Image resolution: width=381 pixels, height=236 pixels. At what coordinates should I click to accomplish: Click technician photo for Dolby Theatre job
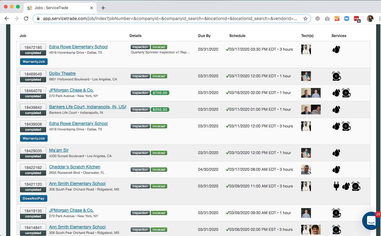[x=306, y=76]
